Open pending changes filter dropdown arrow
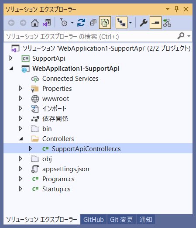The height and width of the screenshot is (228, 196). pyautogui.click(x=72, y=23)
